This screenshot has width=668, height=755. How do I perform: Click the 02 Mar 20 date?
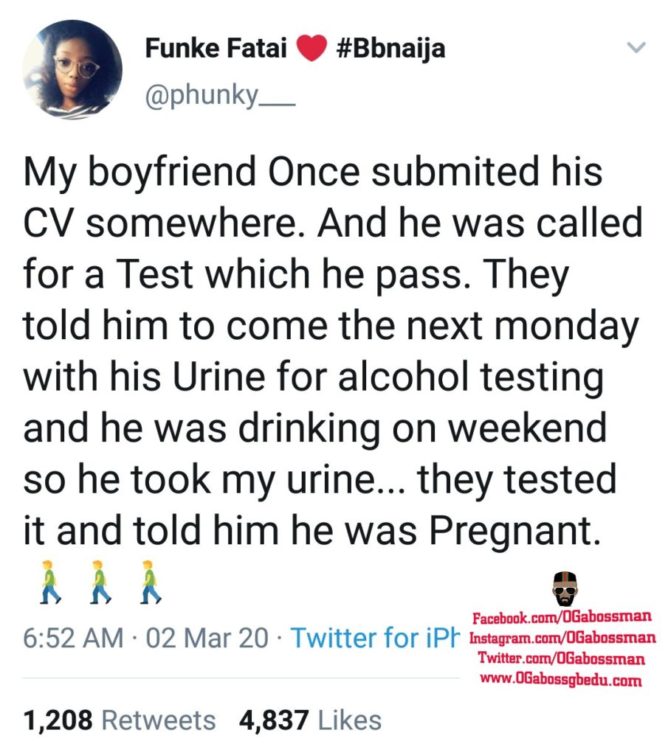[x=207, y=637]
